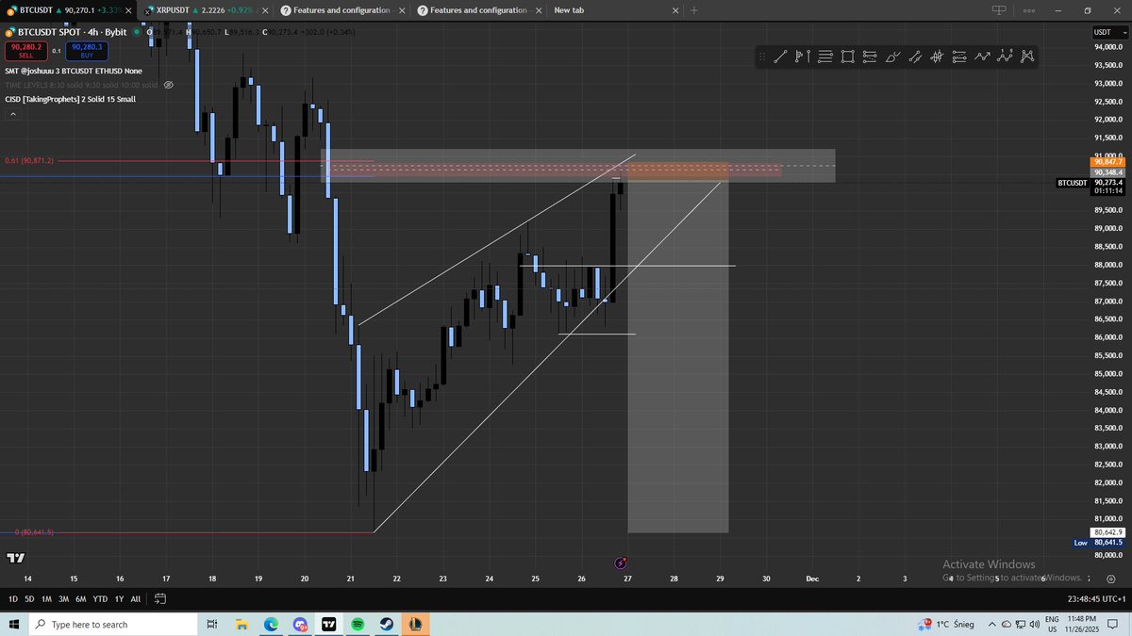Click the ENG US language indicator
This screenshot has width=1132, height=636.
[1052, 625]
